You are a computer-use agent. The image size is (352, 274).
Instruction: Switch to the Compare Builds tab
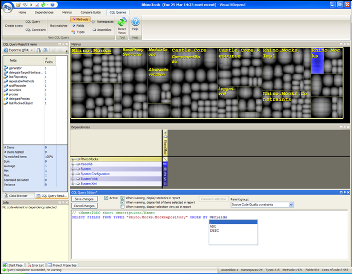(x=91, y=13)
